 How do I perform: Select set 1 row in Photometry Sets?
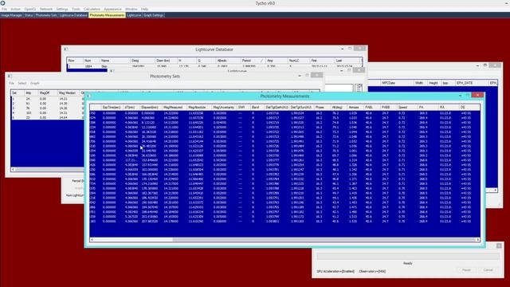coord(47,99)
